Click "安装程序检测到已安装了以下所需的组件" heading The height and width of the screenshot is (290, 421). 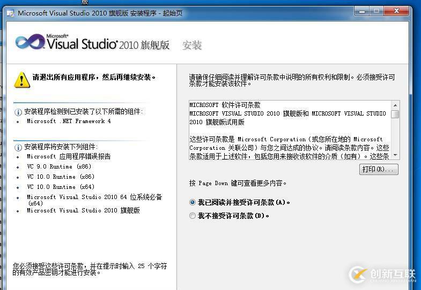click(84, 112)
